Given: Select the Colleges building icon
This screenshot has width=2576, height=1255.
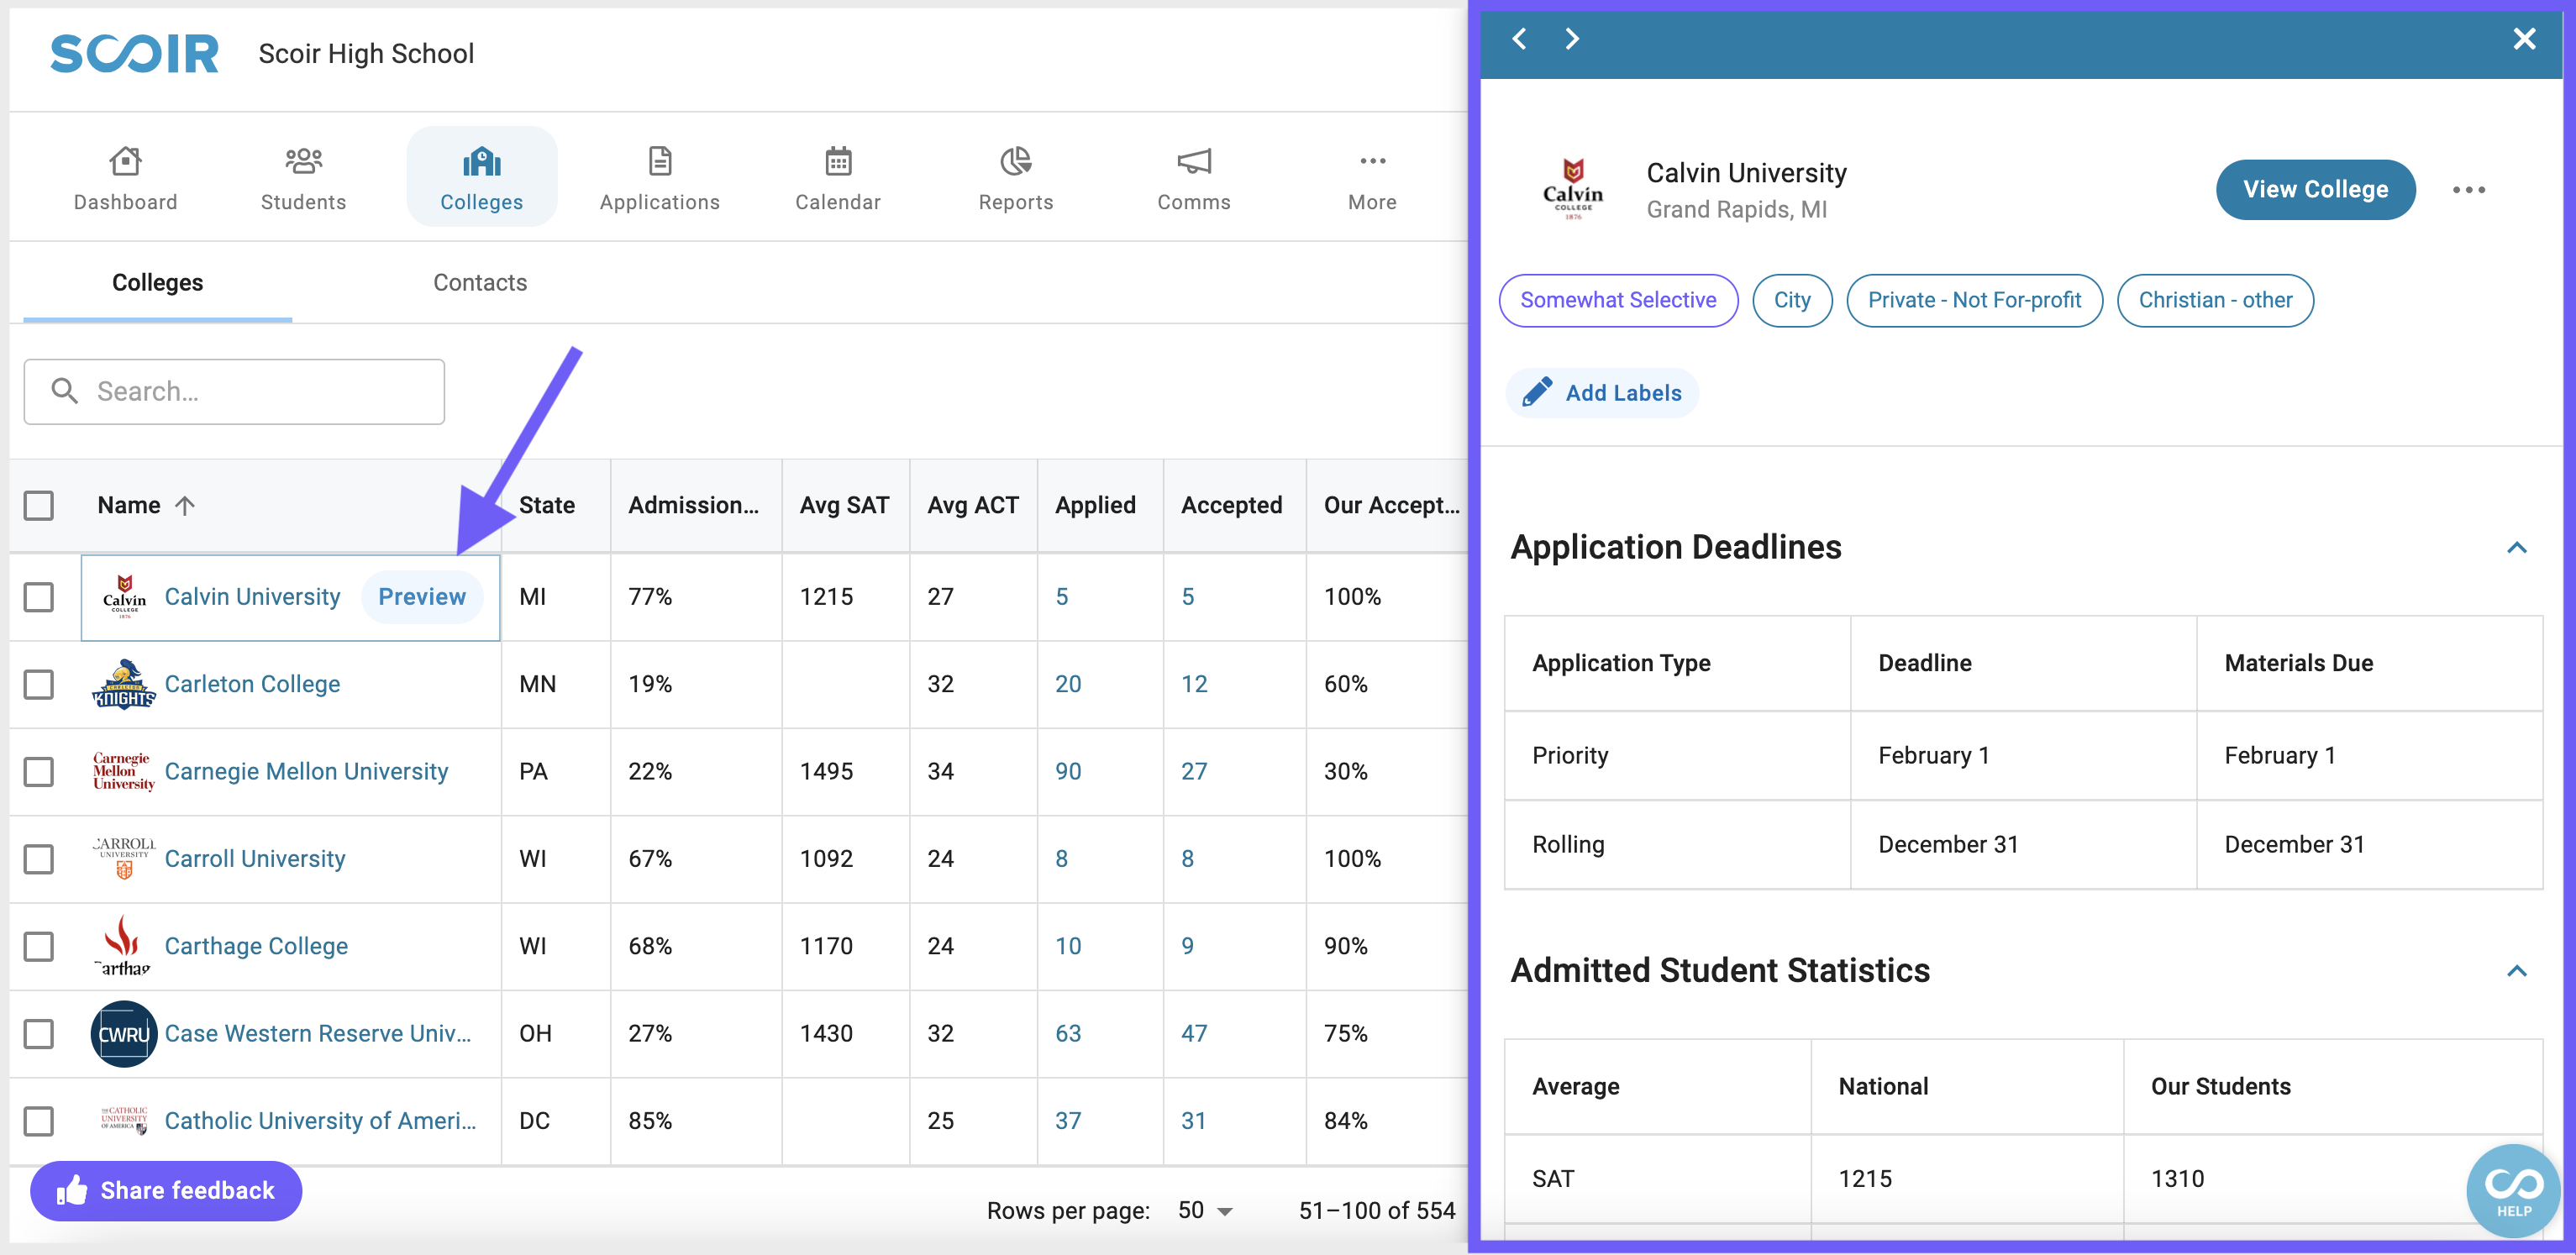Looking at the screenshot, I should pyautogui.click(x=481, y=161).
